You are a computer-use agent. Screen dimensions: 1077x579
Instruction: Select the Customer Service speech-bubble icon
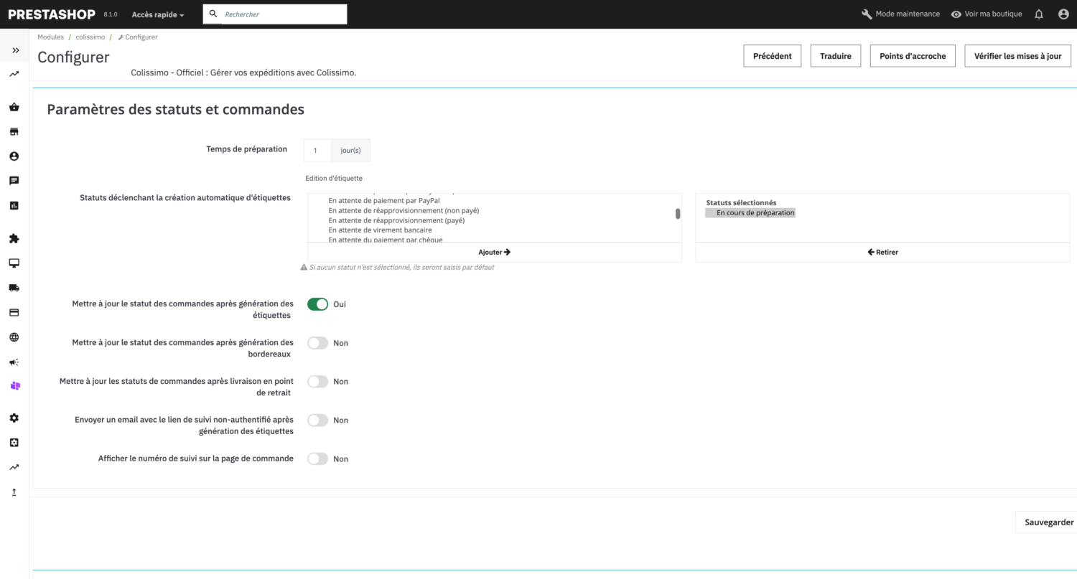[x=14, y=180]
